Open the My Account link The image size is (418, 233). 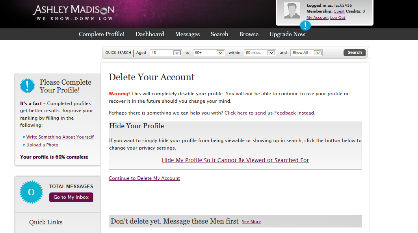click(x=318, y=18)
